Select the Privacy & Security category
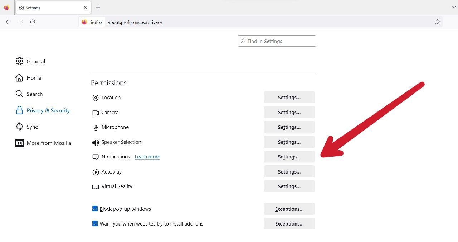Image resolution: width=458 pixels, height=242 pixels. (48, 110)
